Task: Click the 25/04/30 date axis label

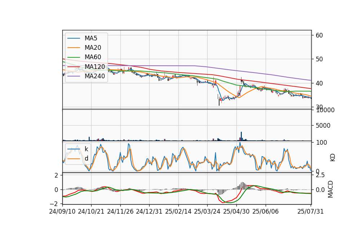Action: coord(236,211)
